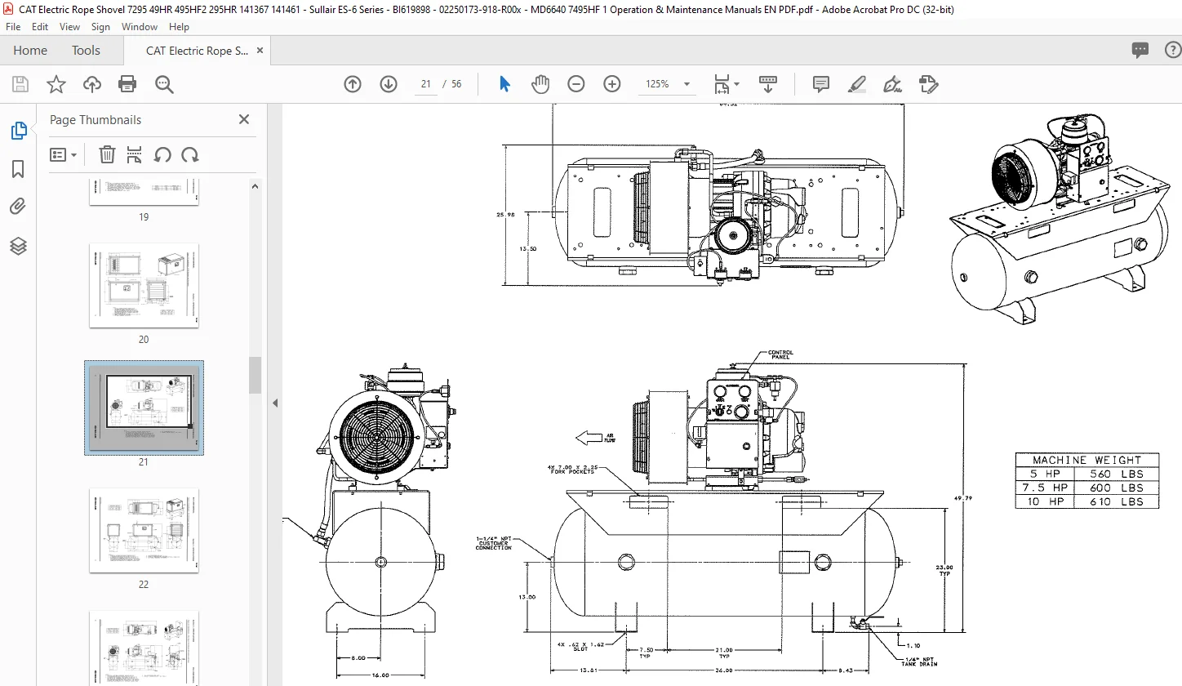1182x686 pixels.
Task: Click the "MACHINE WEIGHT" table header
Action: click(1086, 460)
